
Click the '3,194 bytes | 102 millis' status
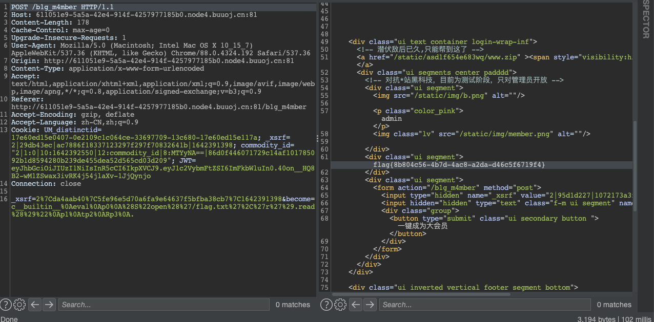click(x=615, y=319)
